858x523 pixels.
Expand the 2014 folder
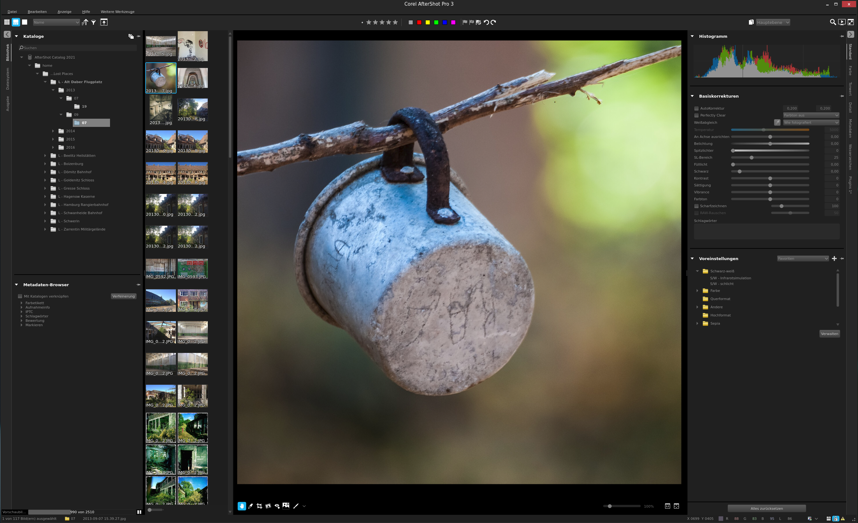pyautogui.click(x=53, y=131)
